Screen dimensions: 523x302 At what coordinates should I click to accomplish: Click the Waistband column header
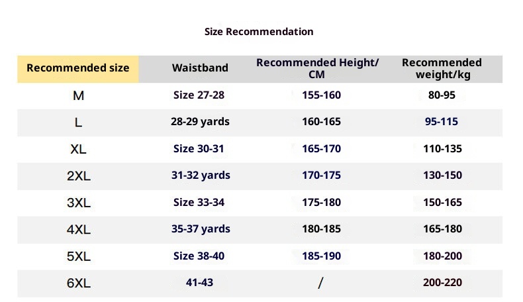pos(200,68)
